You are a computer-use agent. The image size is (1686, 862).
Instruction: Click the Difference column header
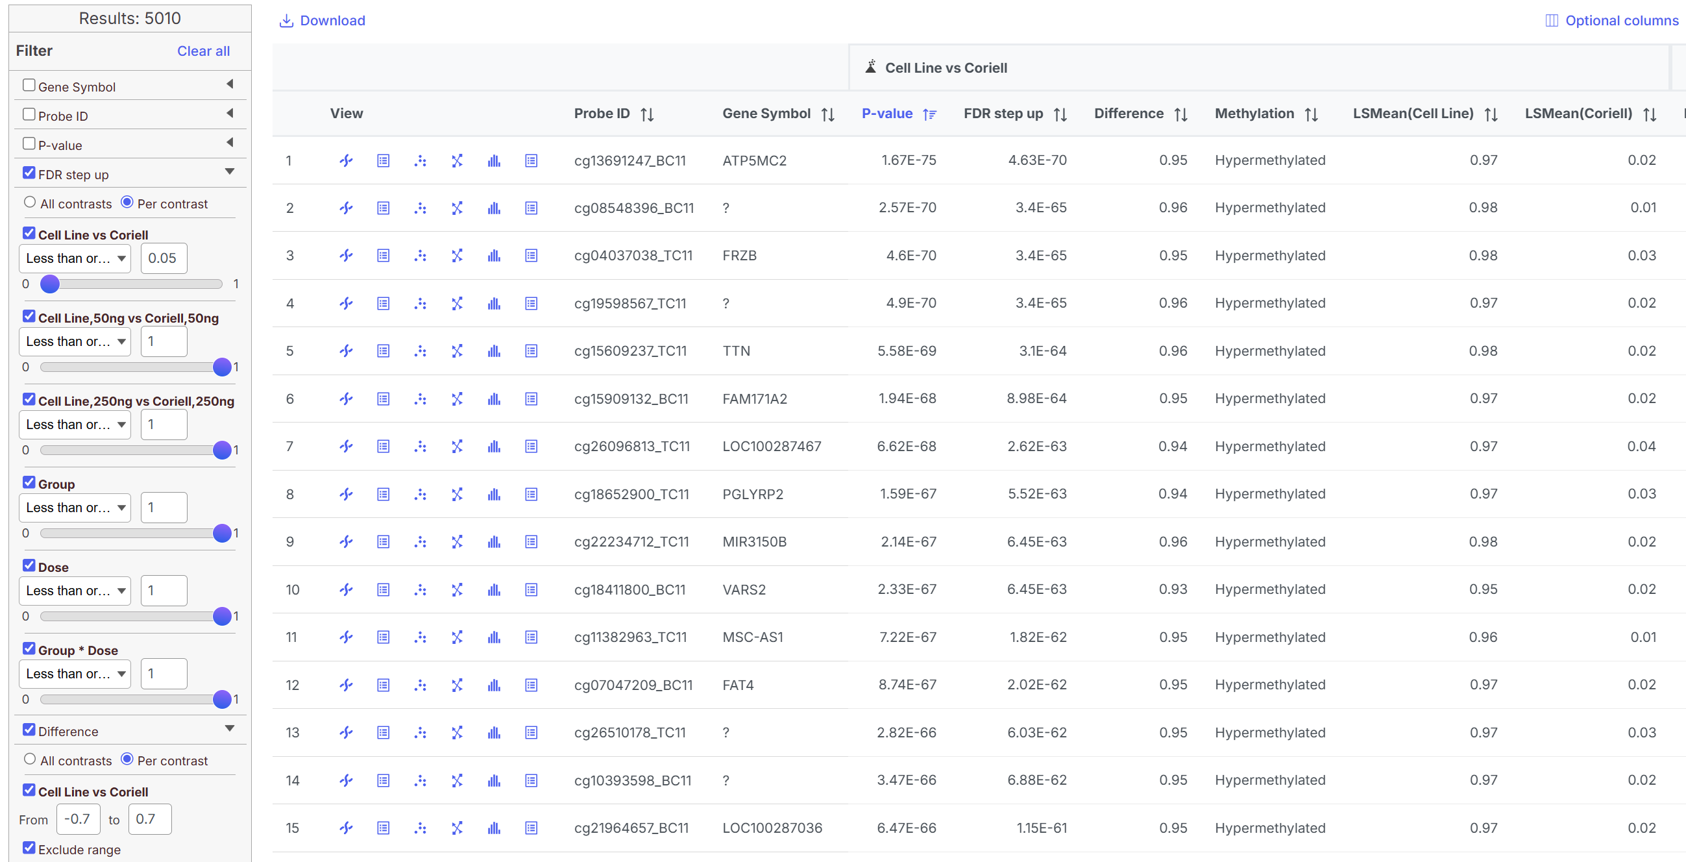pyautogui.click(x=1129, y=114)
